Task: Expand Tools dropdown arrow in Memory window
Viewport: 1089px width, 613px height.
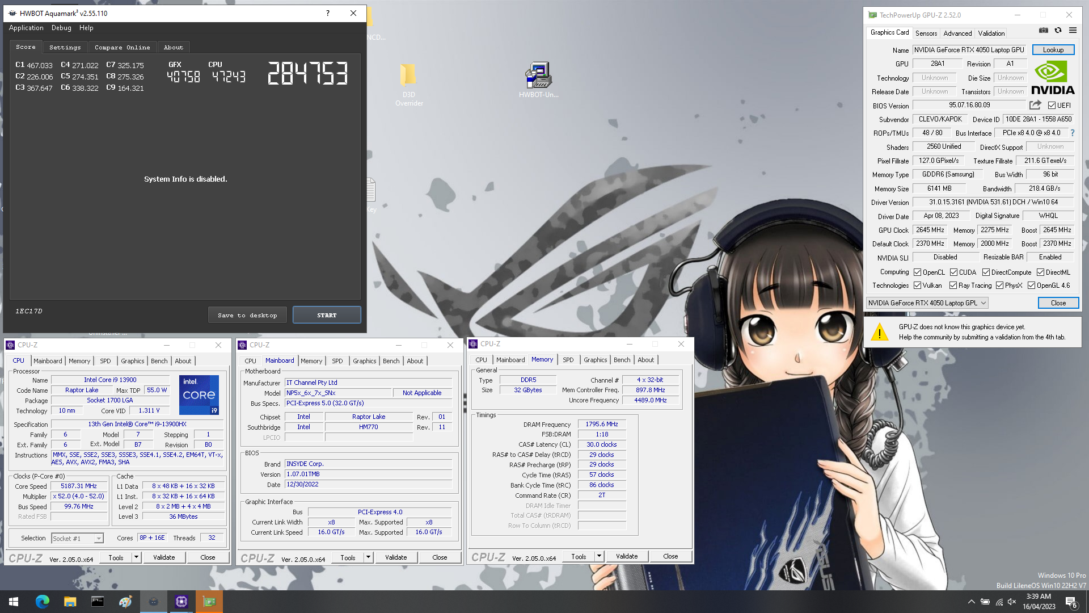Action: (599, 556)
